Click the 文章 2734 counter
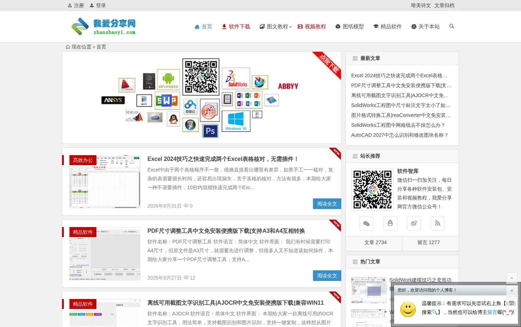Screen dimensions: 521x327 375,242
